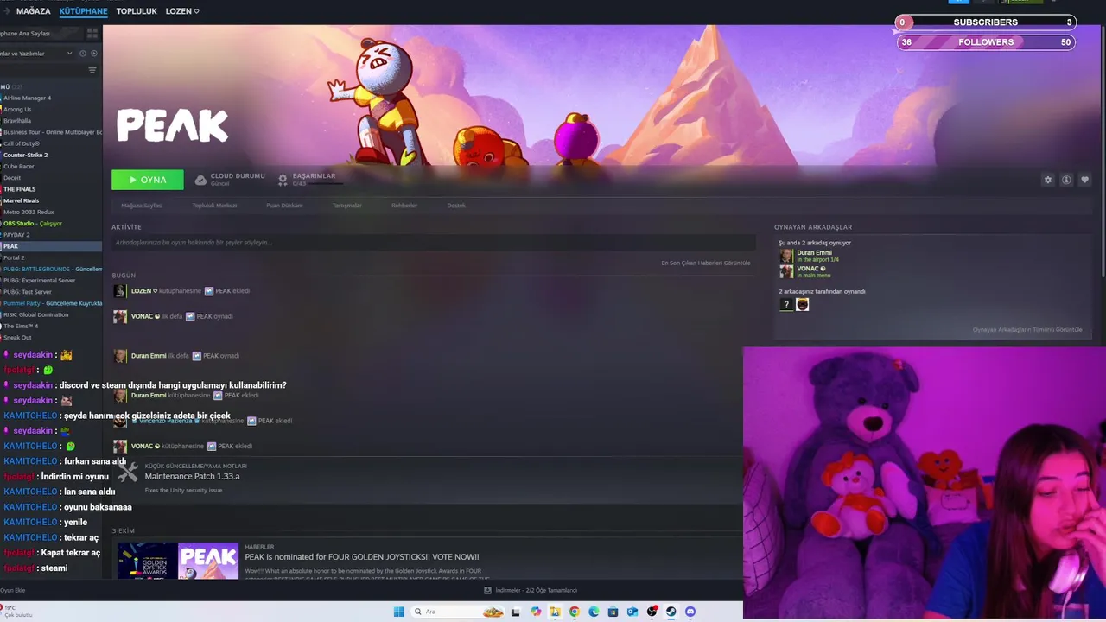Select Metro 2033 Redux in library
1106x622 pixels.
[x=29, y=212]
